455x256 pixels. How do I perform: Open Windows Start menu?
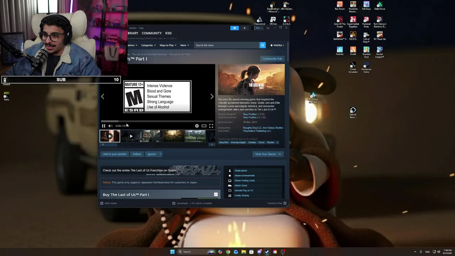(x=172, y=252)
